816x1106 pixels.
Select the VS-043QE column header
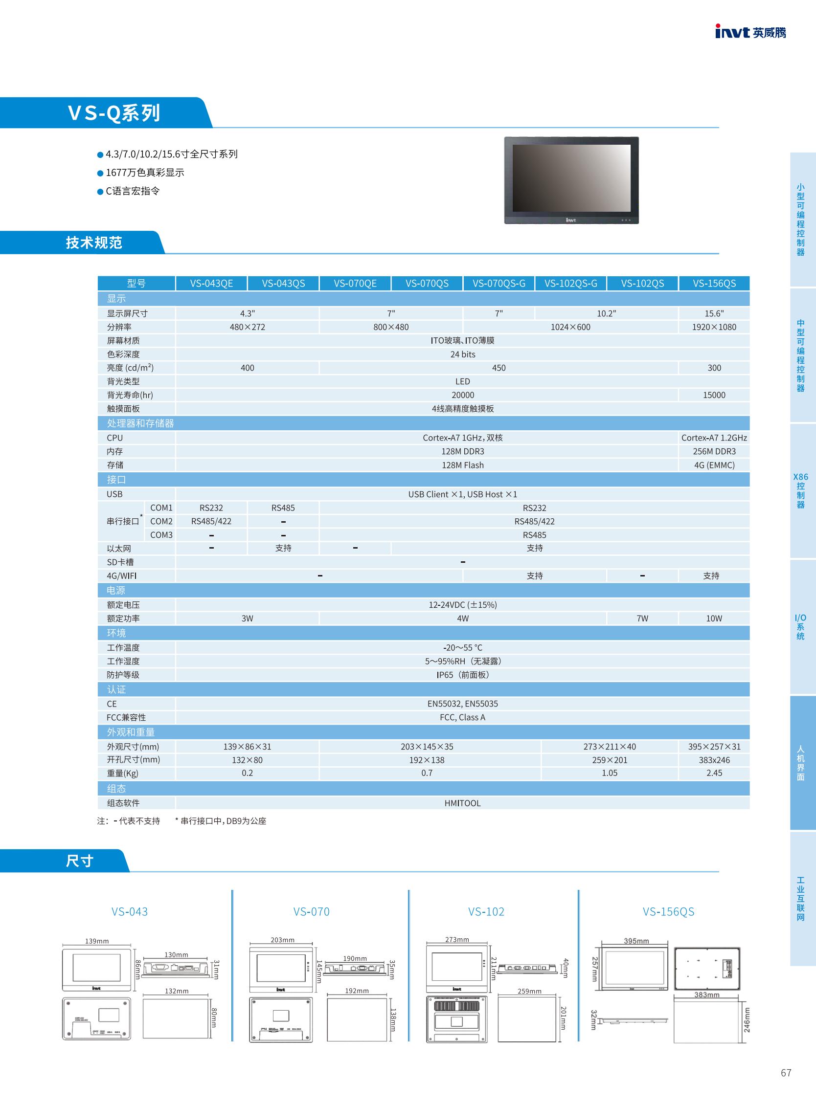[211, 284]
